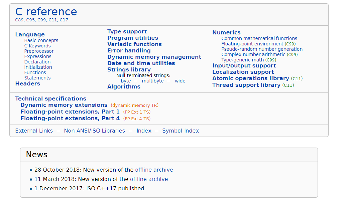Open Dynamic memory management page
This screenshot has height=202, width=351.
[x=154, y=57]
